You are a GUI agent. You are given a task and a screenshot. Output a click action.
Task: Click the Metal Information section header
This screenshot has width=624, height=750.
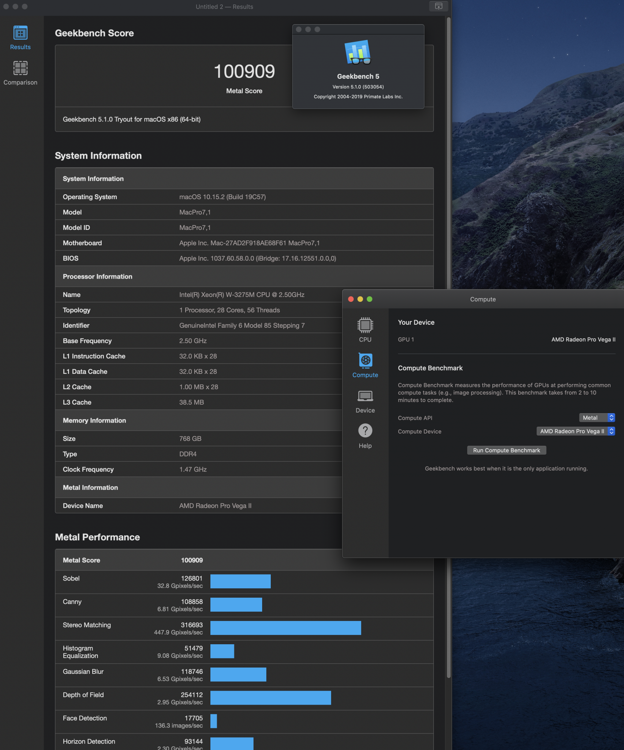tap(90, 487)
